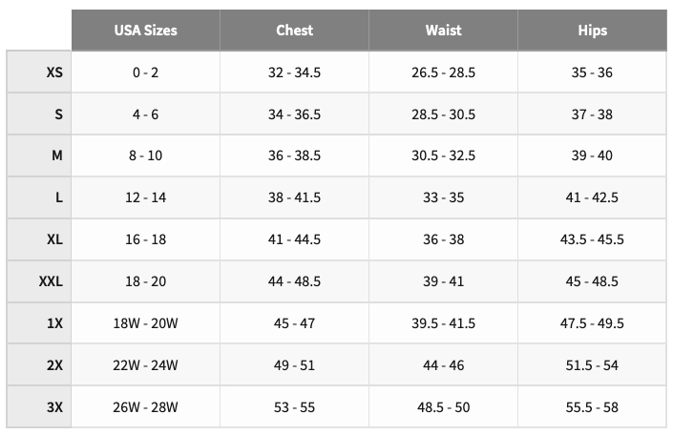Click the XXL row label
Image resolution: width=673 pixels, height=435 pixels.
click(51, 281)
